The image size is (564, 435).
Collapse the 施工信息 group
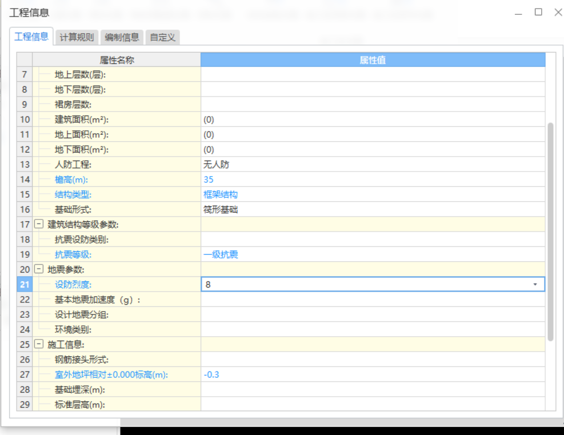39,344
